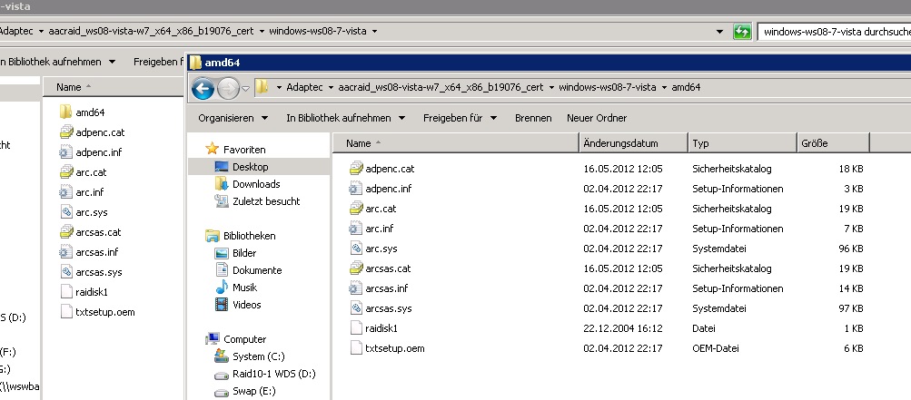Select txtsetup.oem icon in amd64 window
Screen dimensions: 911x400
356,348
